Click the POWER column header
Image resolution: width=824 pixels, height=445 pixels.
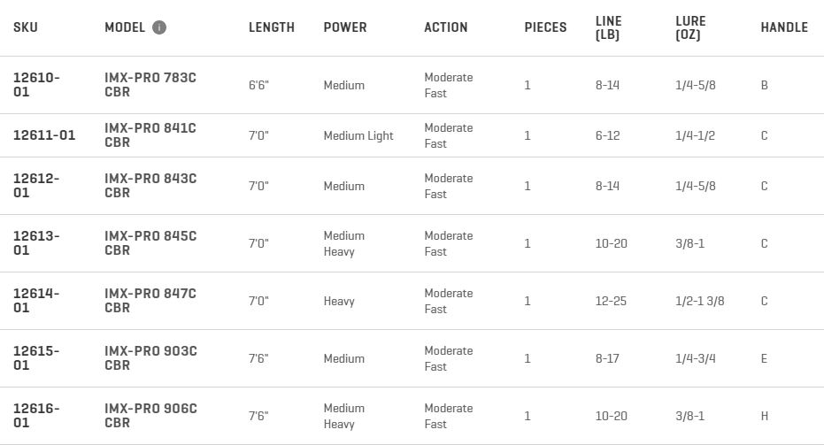pyautogui.click(x=344, y=27)
